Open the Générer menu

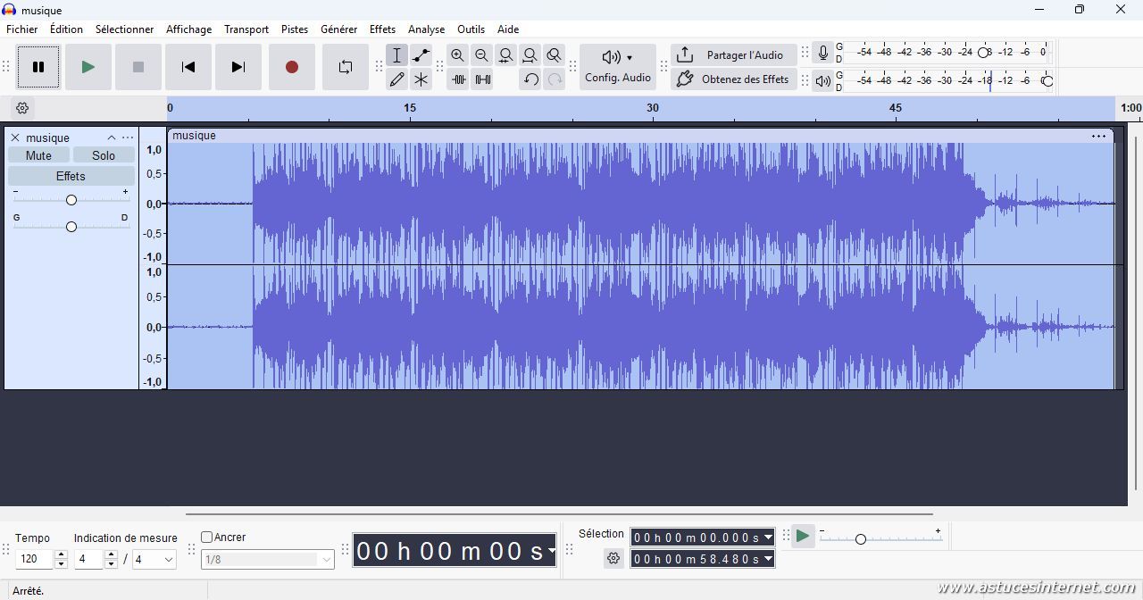coord(338,29)
